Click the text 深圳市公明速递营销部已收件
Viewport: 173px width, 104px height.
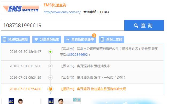98,49
